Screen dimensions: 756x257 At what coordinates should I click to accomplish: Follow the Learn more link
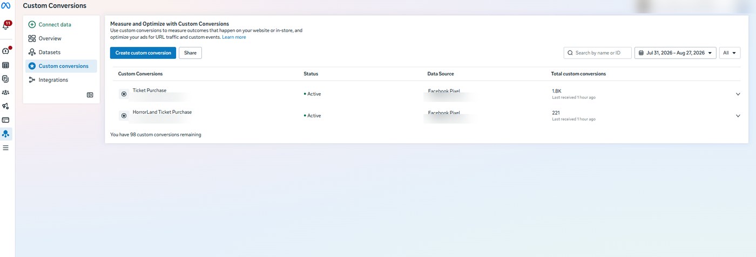point(234,37)
